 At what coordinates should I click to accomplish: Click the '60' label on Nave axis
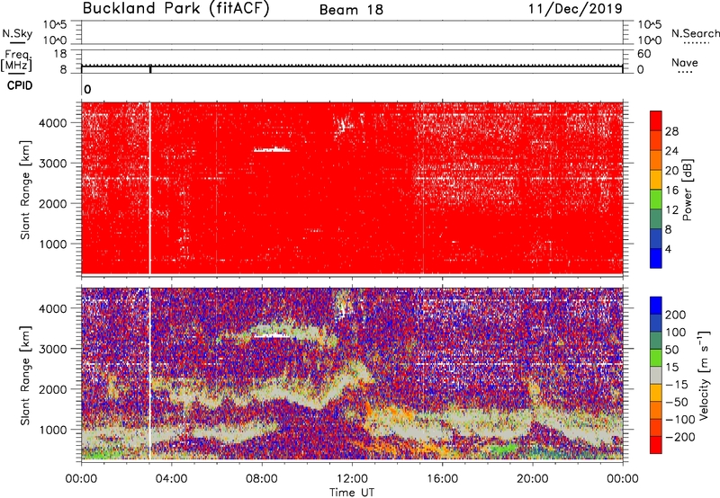[644, 54]
